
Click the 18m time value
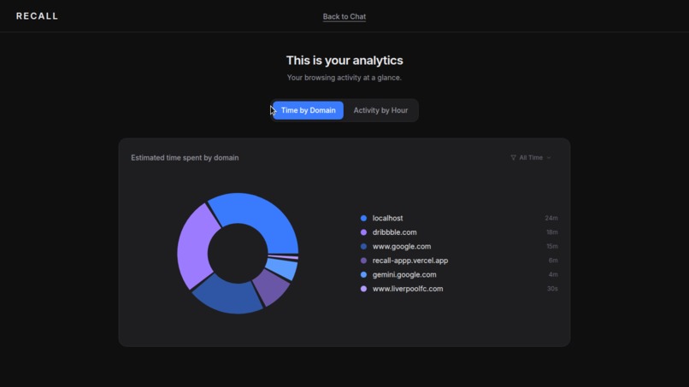pyautogui.click(x=552, y=232)
